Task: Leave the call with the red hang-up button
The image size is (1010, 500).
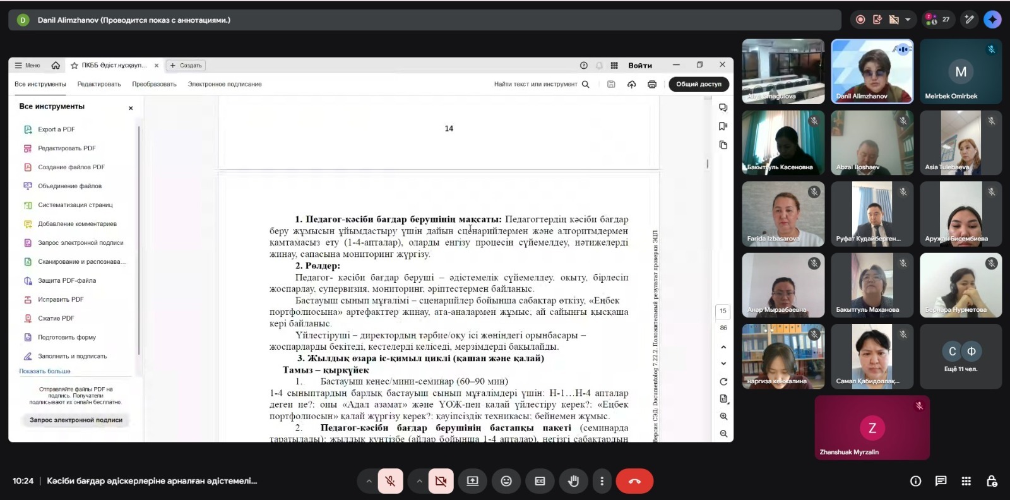Action: 634,481
